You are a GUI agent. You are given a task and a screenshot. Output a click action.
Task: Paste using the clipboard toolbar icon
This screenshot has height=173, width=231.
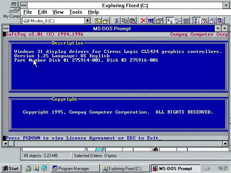coord(132,21)
